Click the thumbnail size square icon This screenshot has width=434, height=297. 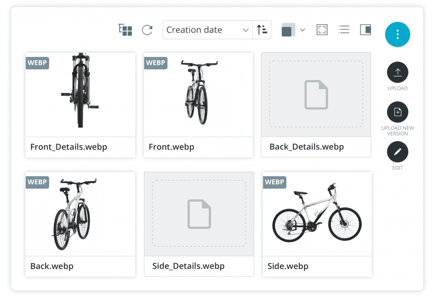pyautogui.click(x=287, y=31)
